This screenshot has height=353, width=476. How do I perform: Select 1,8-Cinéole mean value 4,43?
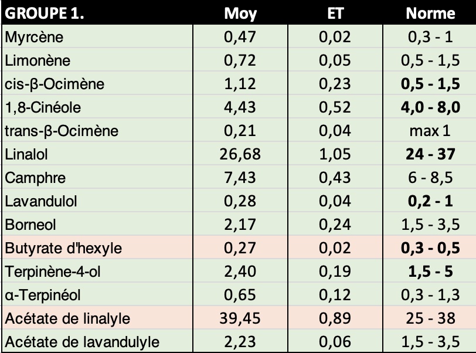pos(240,107)
